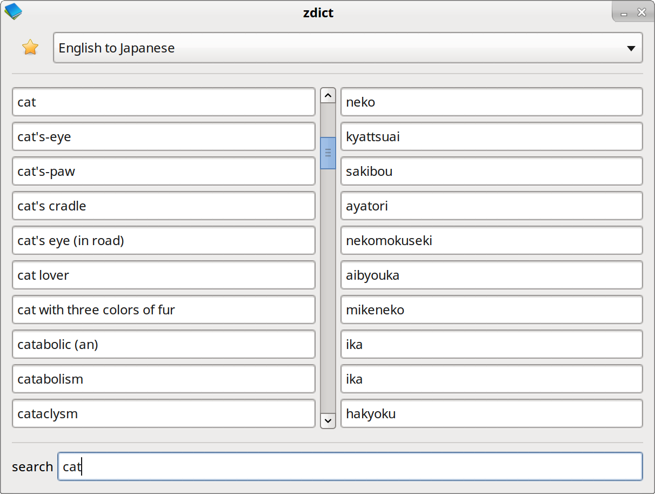
Task: Open the English to Japanese dictionary dropdown
Action: 347,48
